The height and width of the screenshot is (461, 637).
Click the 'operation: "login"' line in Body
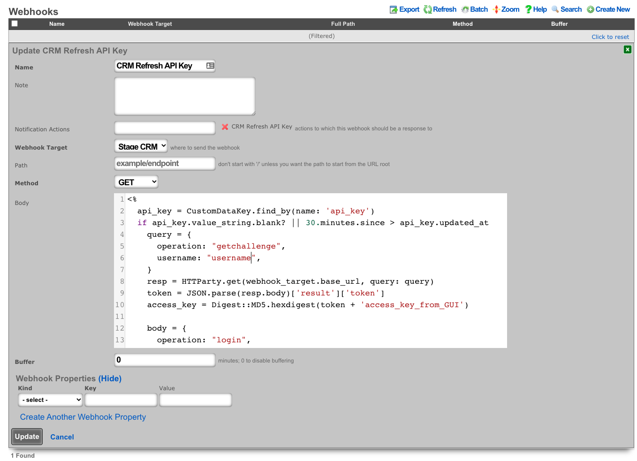pyautogui.click(x=204, y=340)
